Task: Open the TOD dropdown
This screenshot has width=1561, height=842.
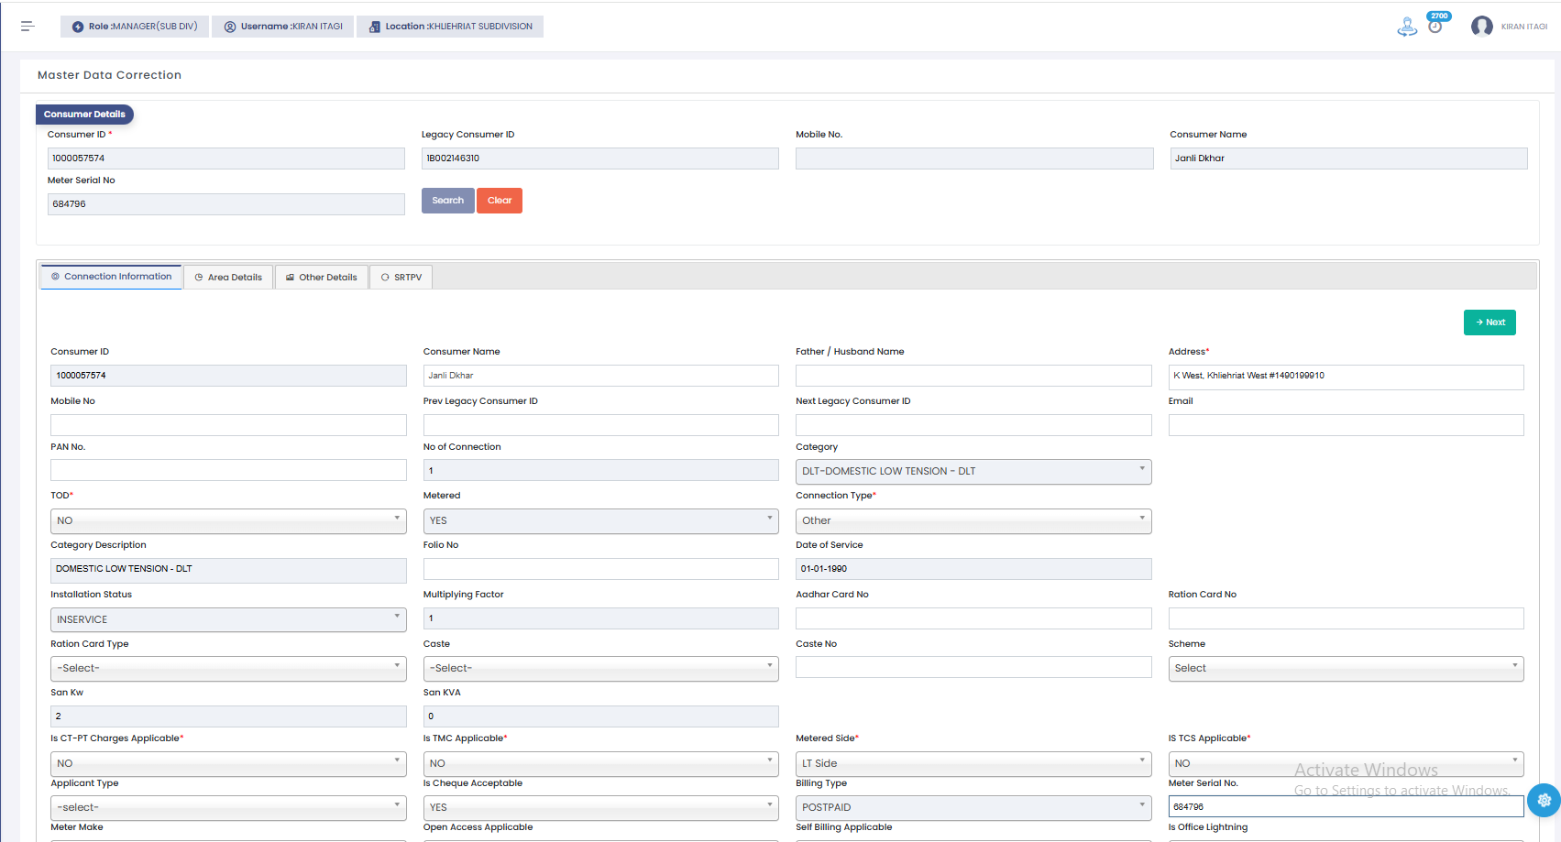Action: pos(228,520)
